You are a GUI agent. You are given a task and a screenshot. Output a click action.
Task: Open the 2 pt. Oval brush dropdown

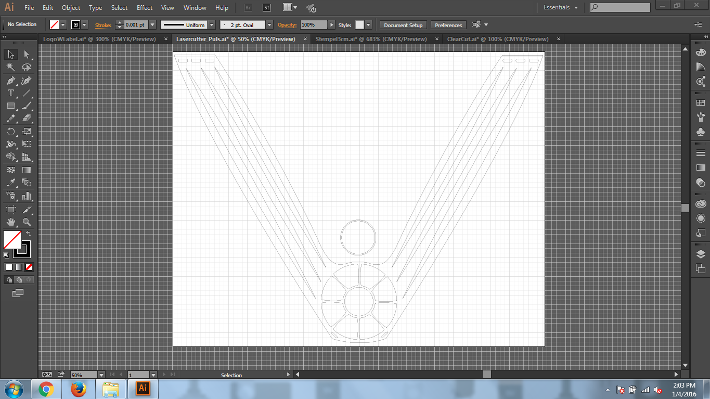tap(269, 25)
